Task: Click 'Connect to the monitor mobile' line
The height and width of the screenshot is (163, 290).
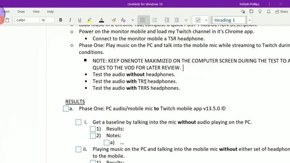Action: pos(149,38)
